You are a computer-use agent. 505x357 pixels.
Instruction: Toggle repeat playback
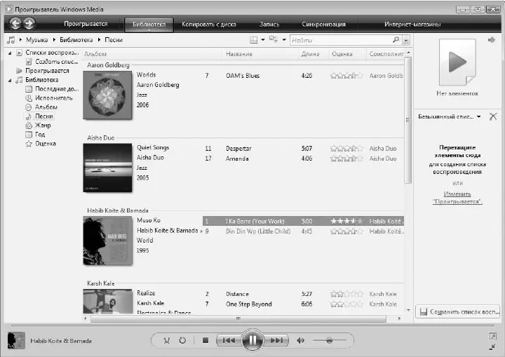[x=182, y=340]
